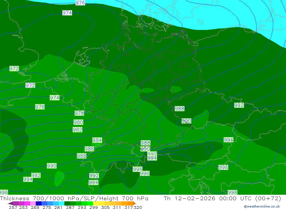
Task: Click the '00:00 UTC (00+72)' forecast time text
Action: [250, 198]
